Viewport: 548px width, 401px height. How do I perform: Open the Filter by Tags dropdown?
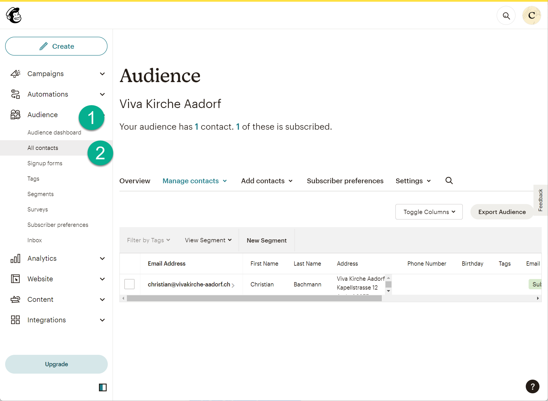pos(149,240)
